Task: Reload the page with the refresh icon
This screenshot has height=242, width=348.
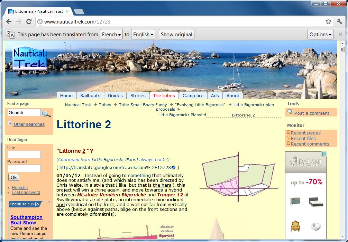Action: click(x=29, y=21)
